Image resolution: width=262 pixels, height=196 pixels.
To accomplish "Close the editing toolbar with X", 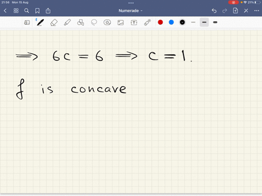I will click(246, 11).
